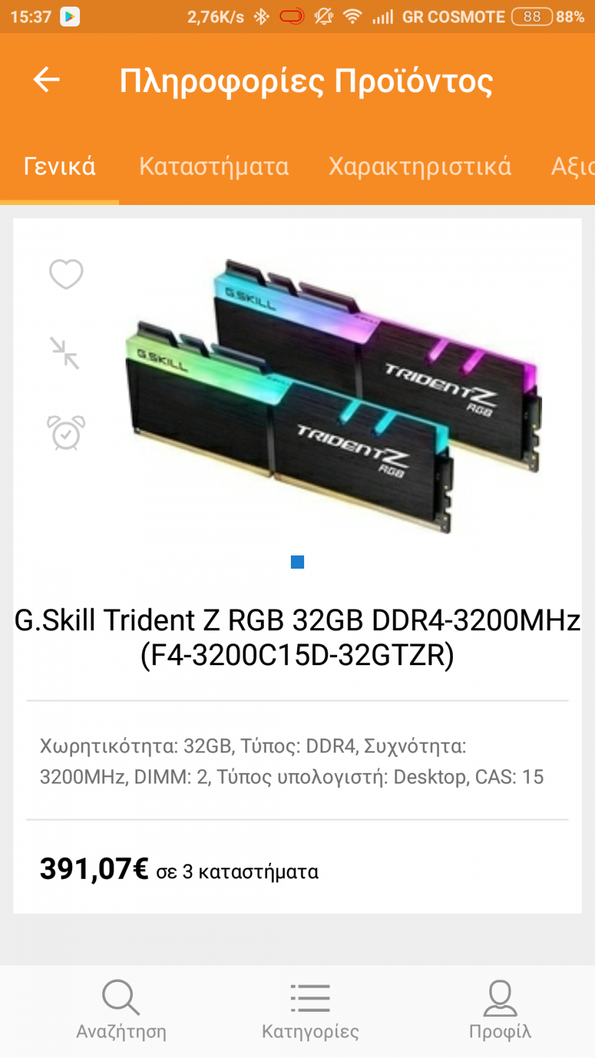Open the Κατηγορίες list icon
The height and width of the screenshot is (1058, 595).
[x=310, y=998]
